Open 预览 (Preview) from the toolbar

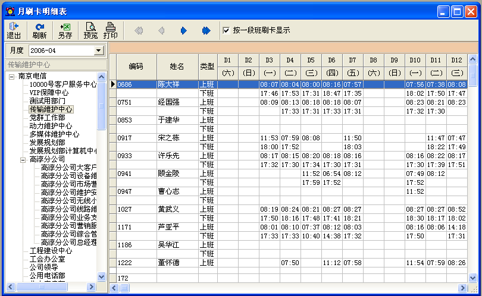pos(90,30)
